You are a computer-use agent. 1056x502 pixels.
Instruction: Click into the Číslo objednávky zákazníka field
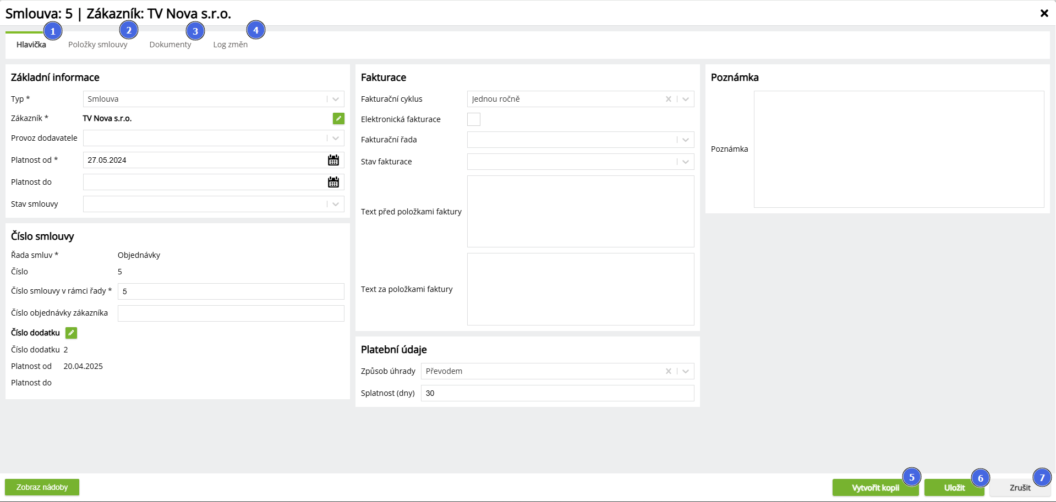[231, 313]
